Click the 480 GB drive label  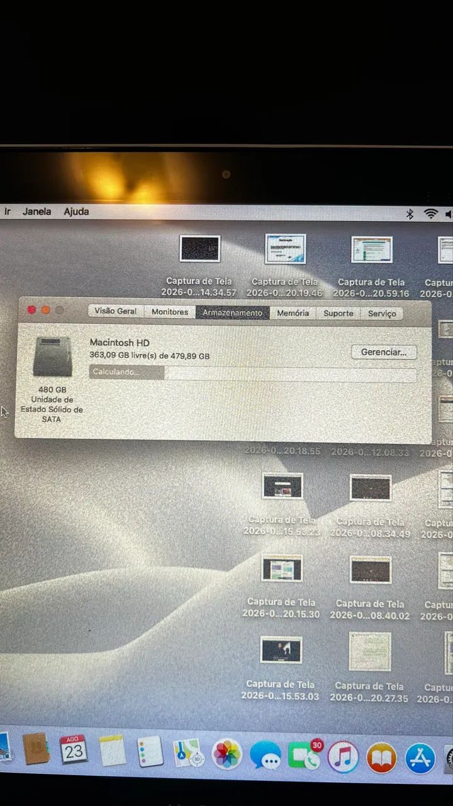pos(52,390)
